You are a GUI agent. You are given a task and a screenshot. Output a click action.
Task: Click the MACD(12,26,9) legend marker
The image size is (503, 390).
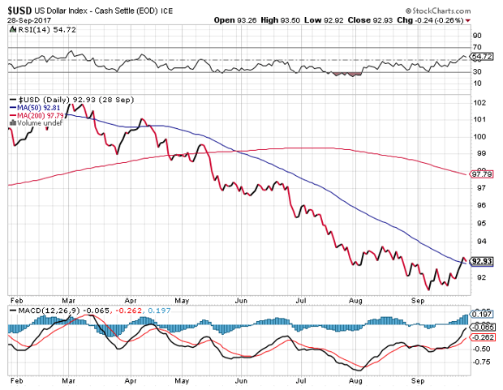coord(11,311)
